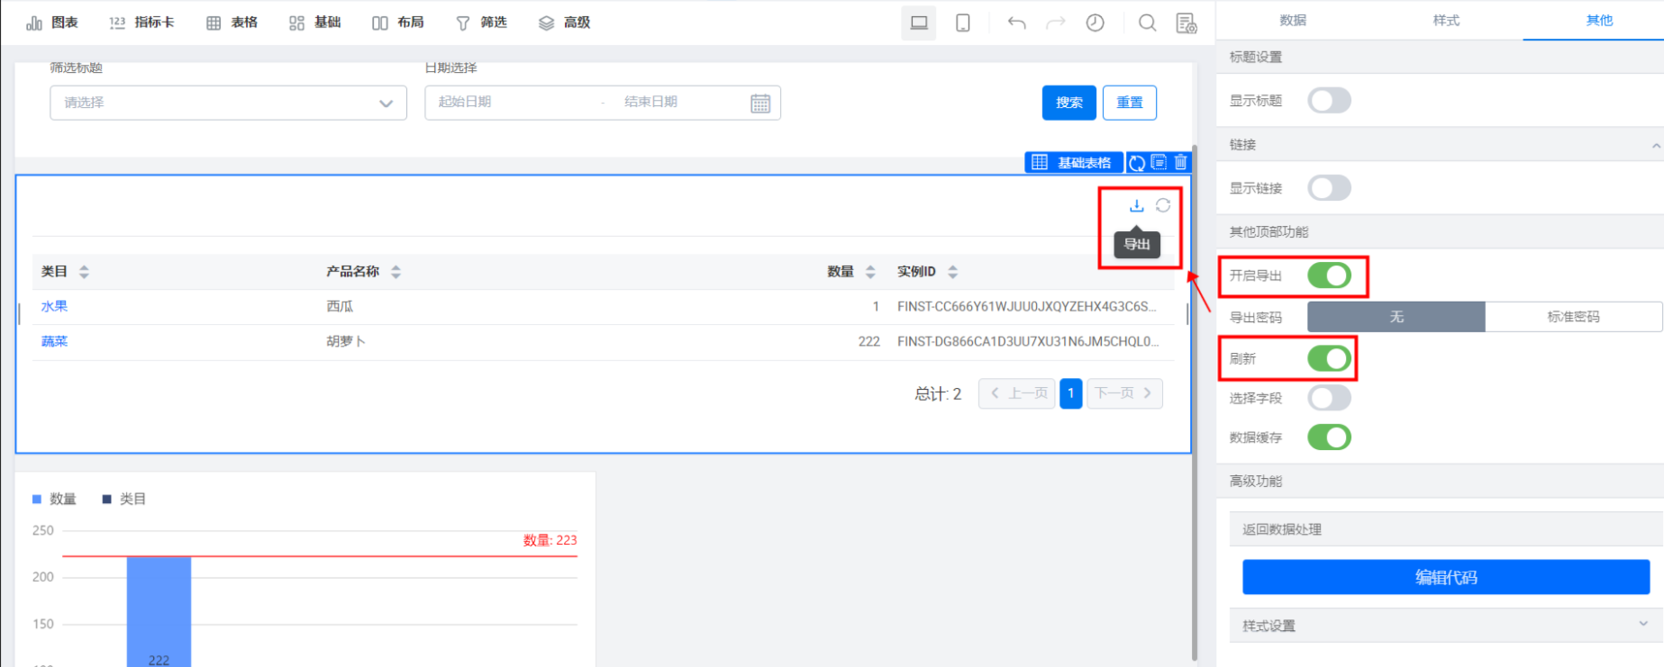Click the 结束日期 end date field
1664x667 pixels.
(676, 102)
